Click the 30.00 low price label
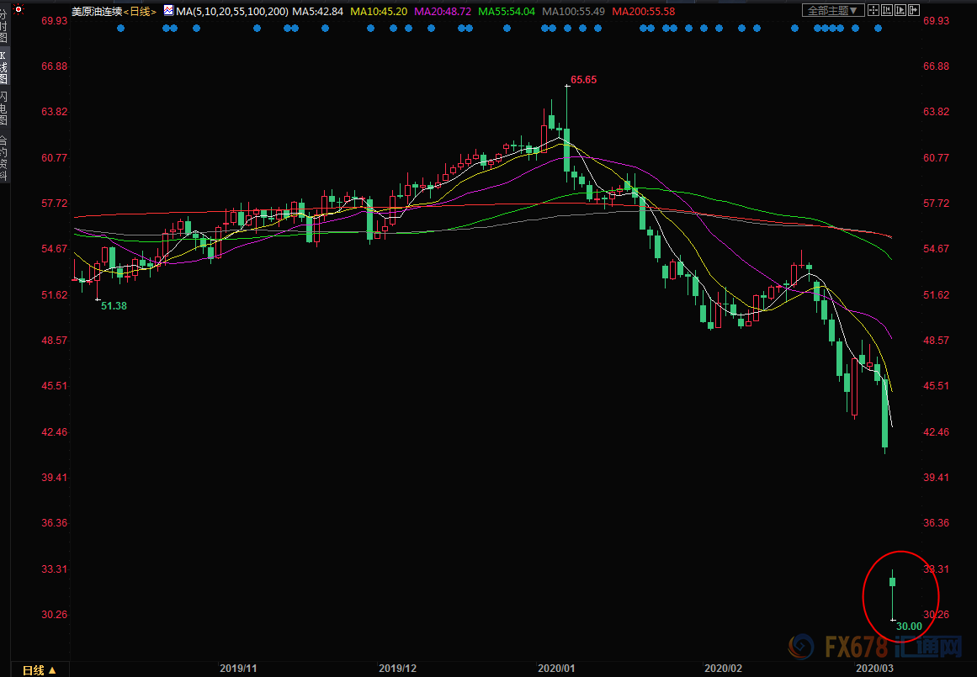The image size is (977, 677). [909, 627]
